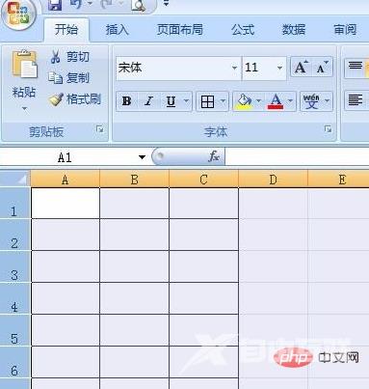Select row 4 header
The width and height of the screenshot is (369, 389).
[x=15, y=298]
